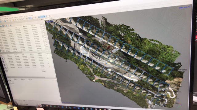The width and height of the screenshot is (197, 110).
Task: Switch to the オルソ tab above the viewport
Action: [x=51, y=18]
